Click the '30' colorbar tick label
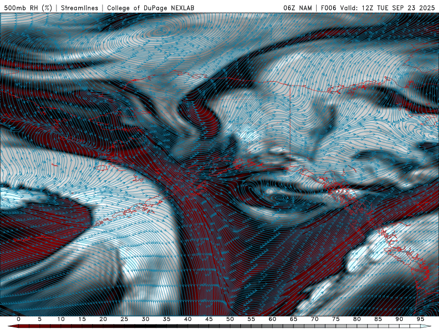This screenshot has height=329, width=439. [145, 319]
